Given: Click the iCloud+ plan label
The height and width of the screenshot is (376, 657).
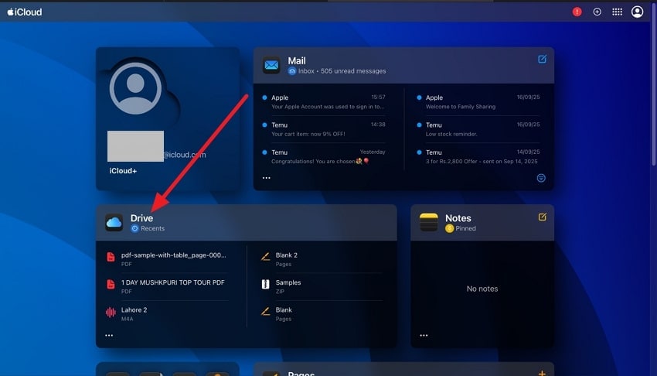Looking at the screenshot, I should click(123, 171).
